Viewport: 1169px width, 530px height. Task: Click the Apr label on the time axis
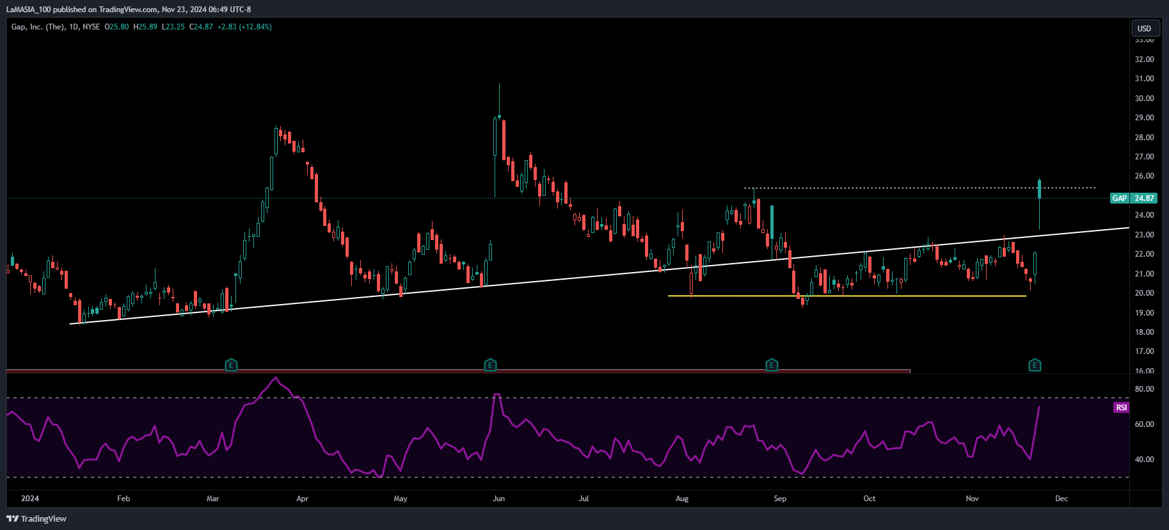(303, 499)
